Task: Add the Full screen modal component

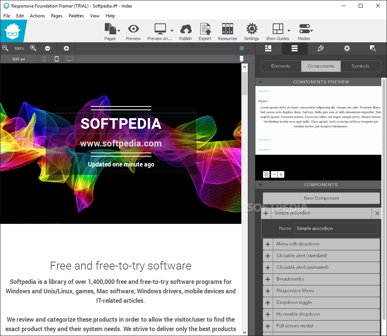Action: click(x=268, y=326)
